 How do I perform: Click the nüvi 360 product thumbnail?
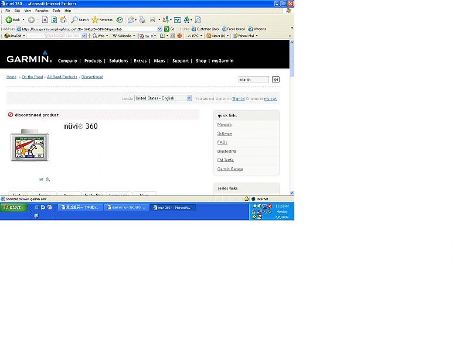tap(29, 146)
